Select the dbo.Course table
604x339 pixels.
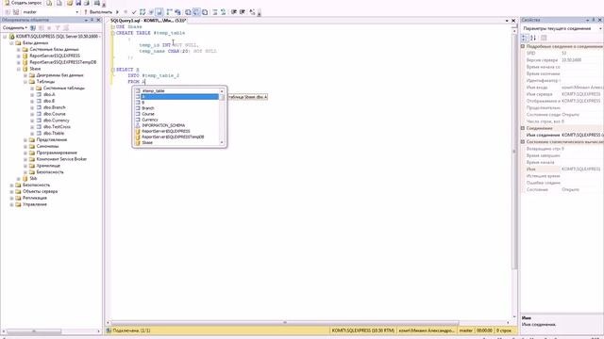tap(55, 114)
